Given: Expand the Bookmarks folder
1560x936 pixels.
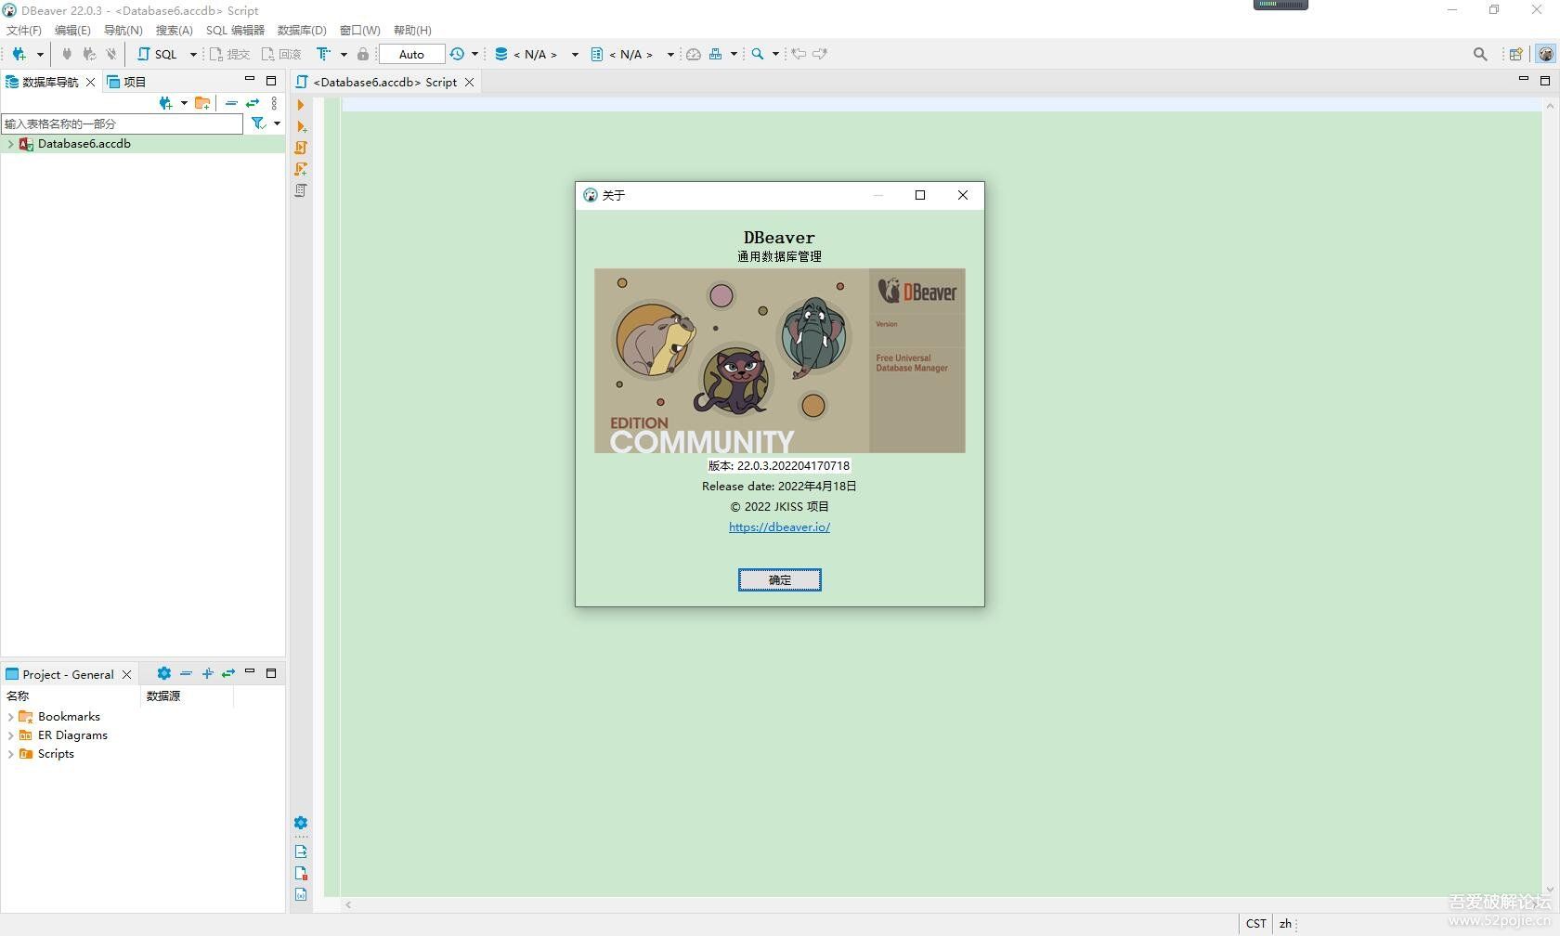Looking at the screenshot, I should pyautogui.click(x=10, y=717).
